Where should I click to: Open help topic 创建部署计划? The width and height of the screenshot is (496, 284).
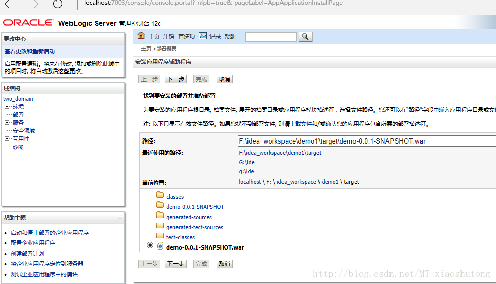coord(27,254)
